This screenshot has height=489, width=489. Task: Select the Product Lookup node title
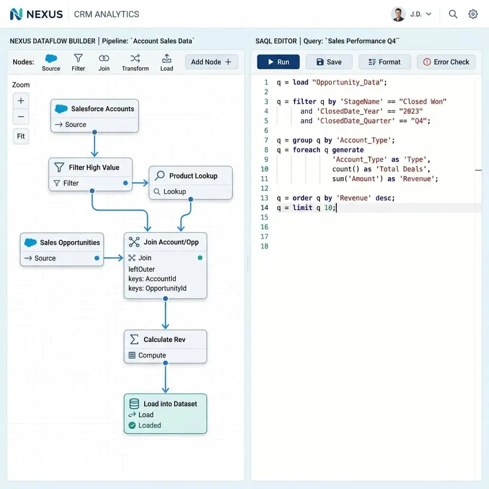click(193, 176)
